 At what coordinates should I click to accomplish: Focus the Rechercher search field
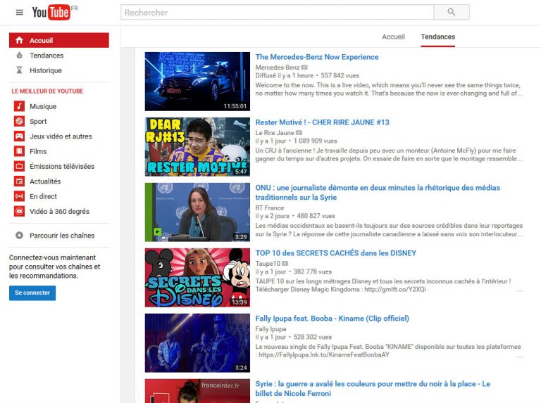tap(277, 13)
